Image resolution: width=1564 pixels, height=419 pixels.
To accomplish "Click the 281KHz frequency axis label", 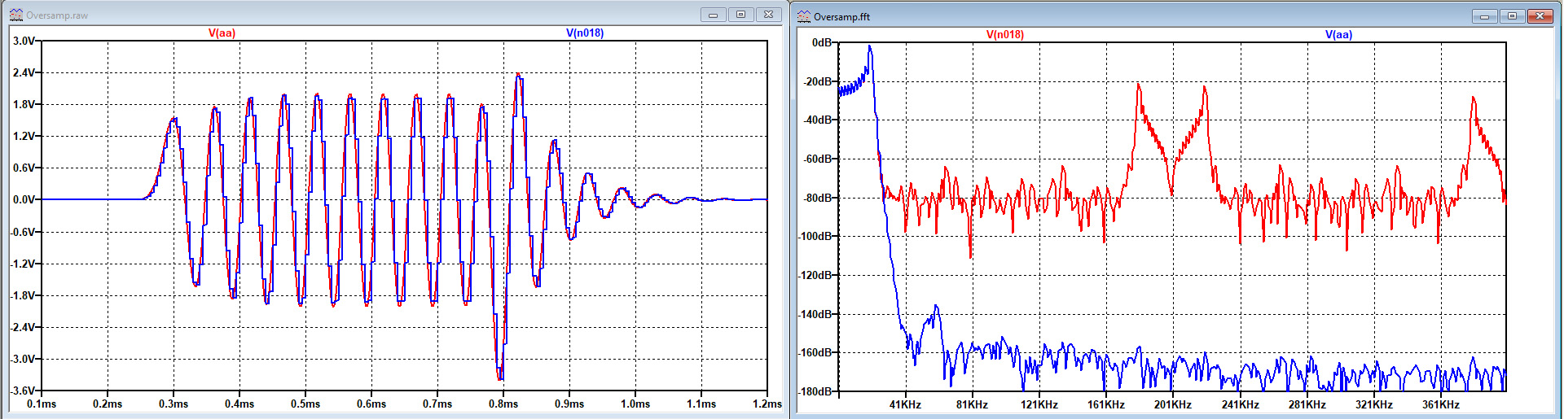I will (1307, 405).
